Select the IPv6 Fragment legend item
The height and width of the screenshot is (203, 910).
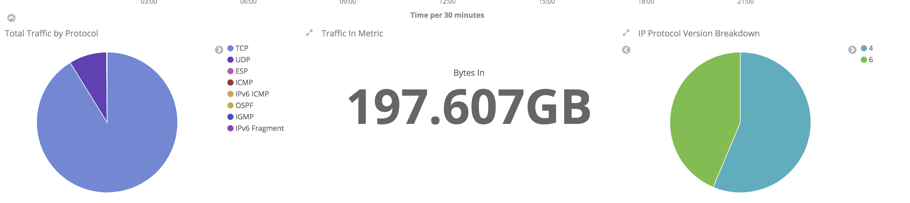pyautogui.click(x=255, y=128)
